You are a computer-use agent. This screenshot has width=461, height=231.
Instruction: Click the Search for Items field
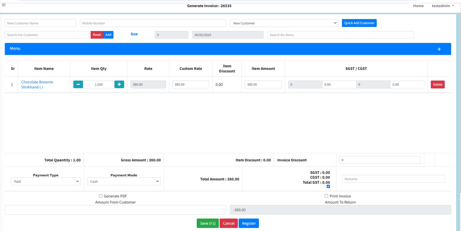coord(340,35)
